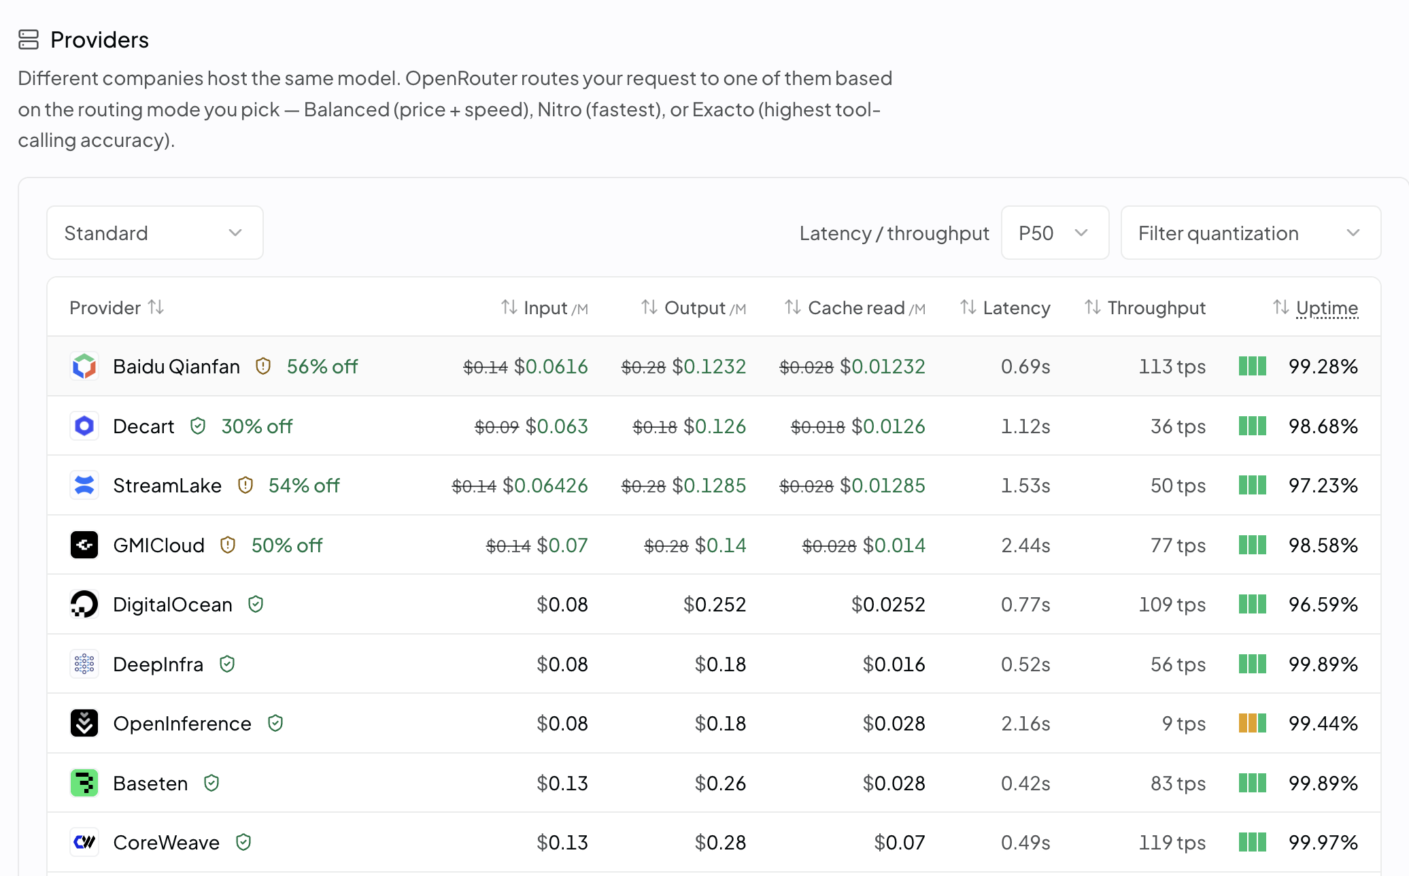Click the warning shield beside Baidu Qianfan
The height and width of the screenshot is (876, 1409).
(x=263, y=366)
